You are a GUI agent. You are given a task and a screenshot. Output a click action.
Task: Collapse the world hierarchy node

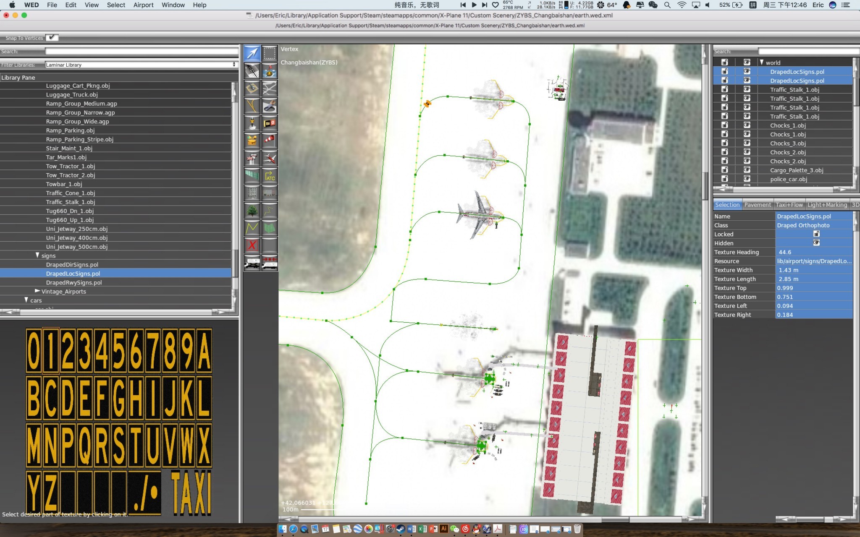click(x=761, y=62)
